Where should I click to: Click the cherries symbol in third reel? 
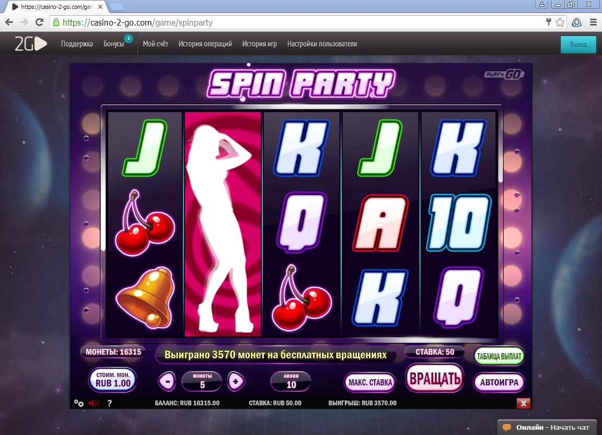point(302,298)
